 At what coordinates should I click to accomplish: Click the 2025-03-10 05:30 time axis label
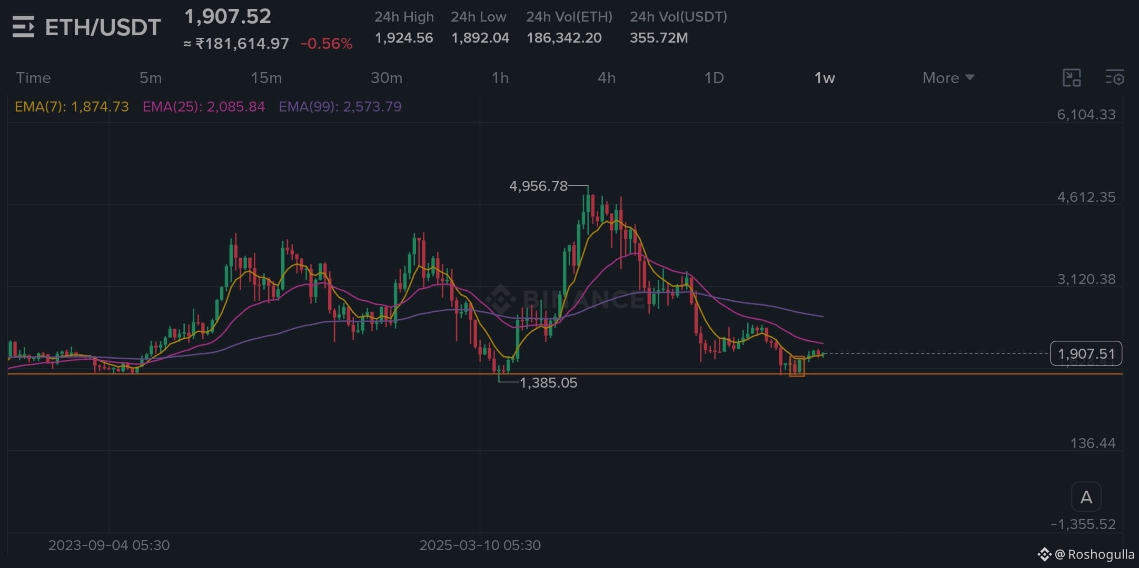pos(480,545)
